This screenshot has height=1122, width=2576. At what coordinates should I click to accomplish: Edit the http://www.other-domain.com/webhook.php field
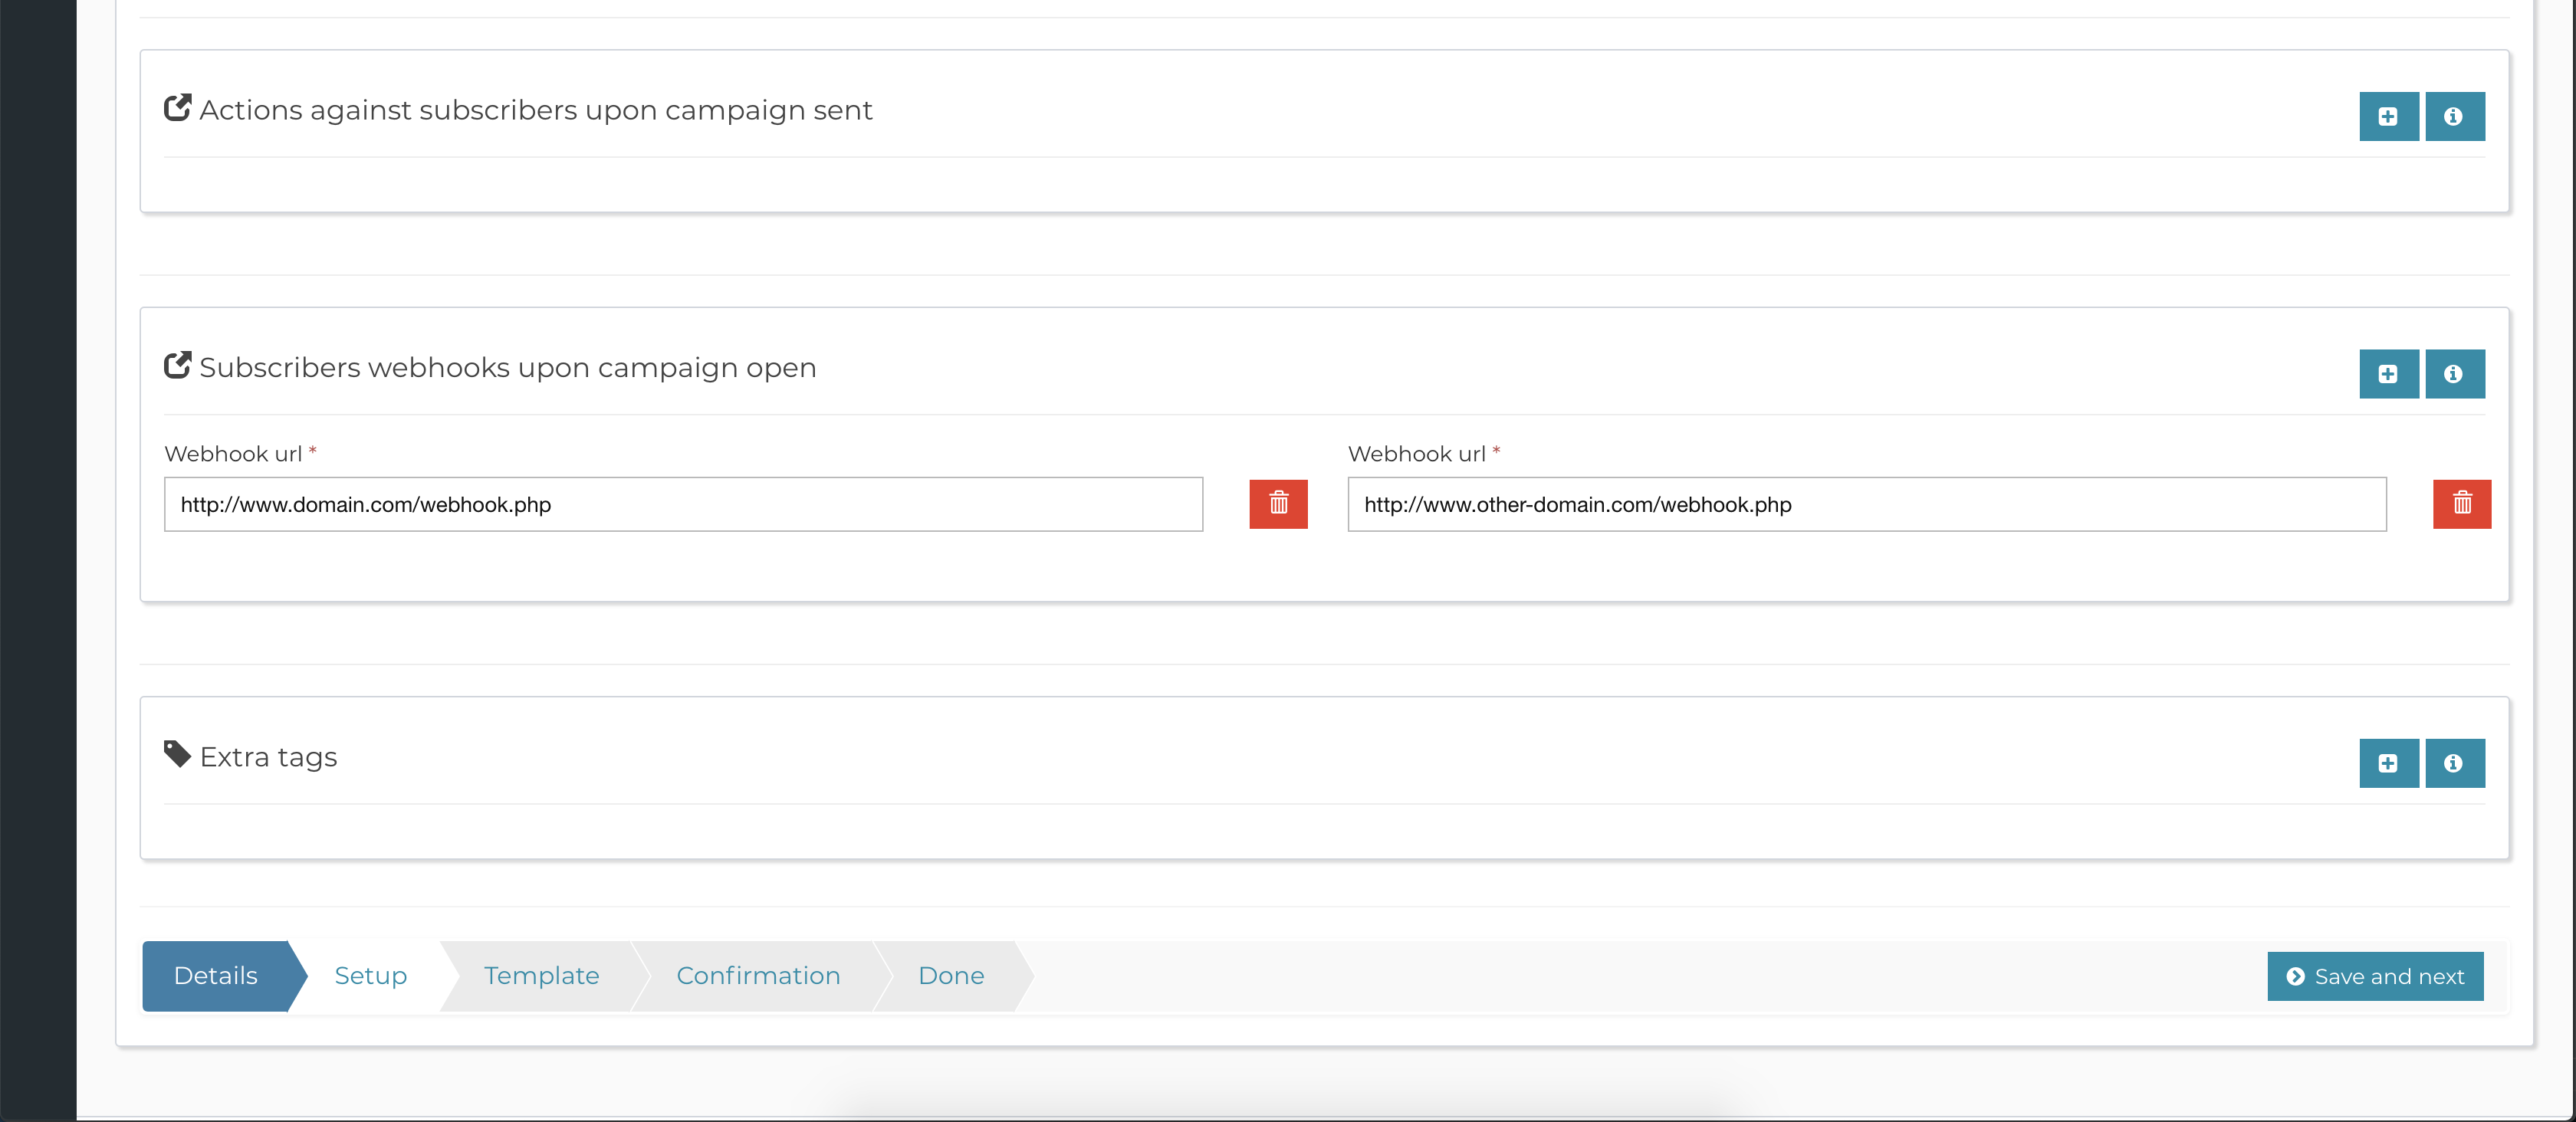1866,504
